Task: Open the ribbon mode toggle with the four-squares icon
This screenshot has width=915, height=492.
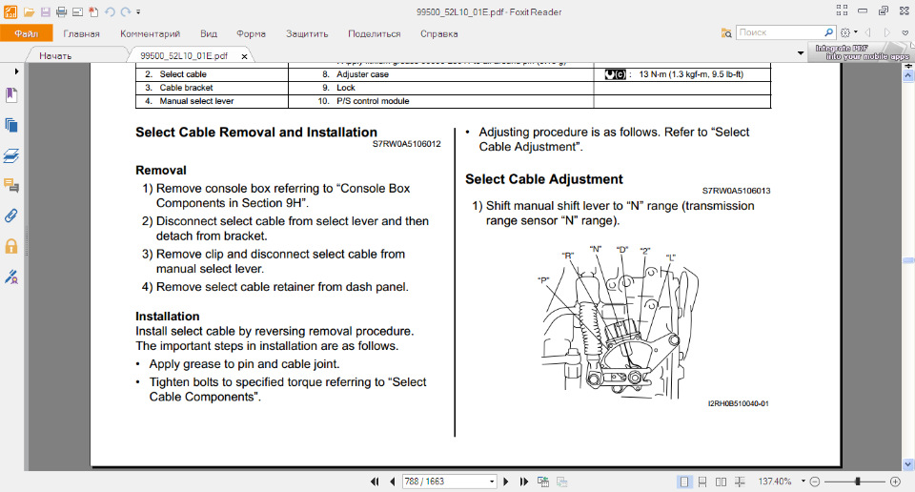Action: pyautogui.click(x=842, y=10)
